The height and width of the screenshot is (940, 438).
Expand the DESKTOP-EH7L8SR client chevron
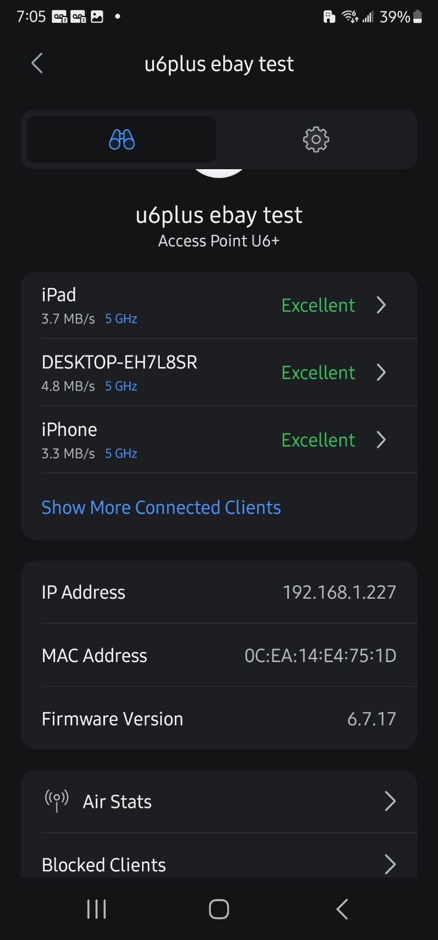(381, 372)
